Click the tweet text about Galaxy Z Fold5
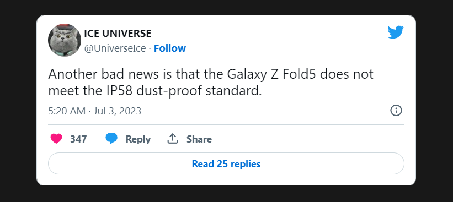This screenshot has height=202, width=453. (211, 83)
